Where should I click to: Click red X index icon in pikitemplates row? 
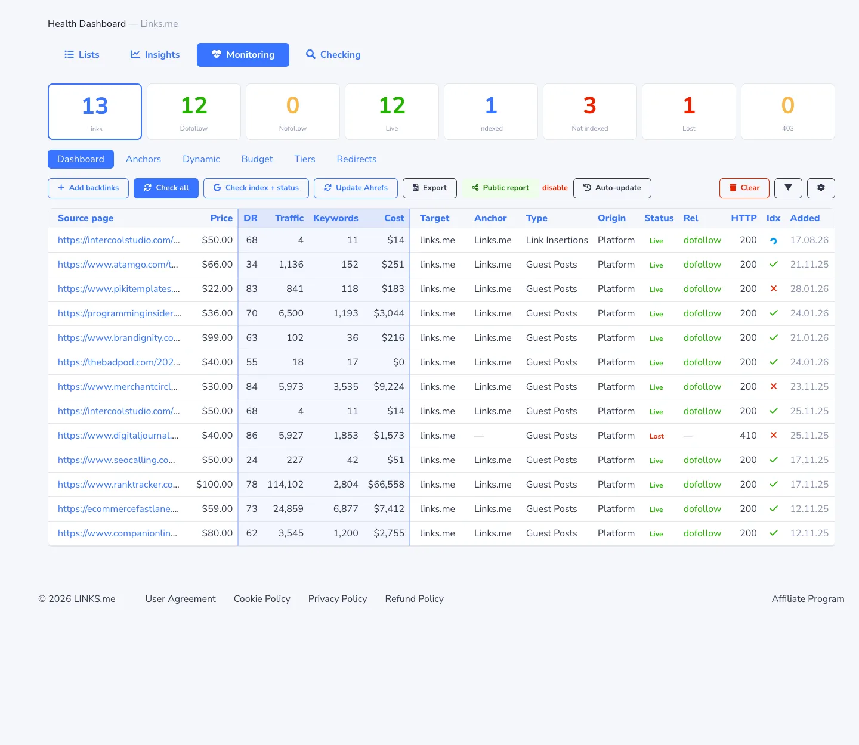tap(773, 288)
